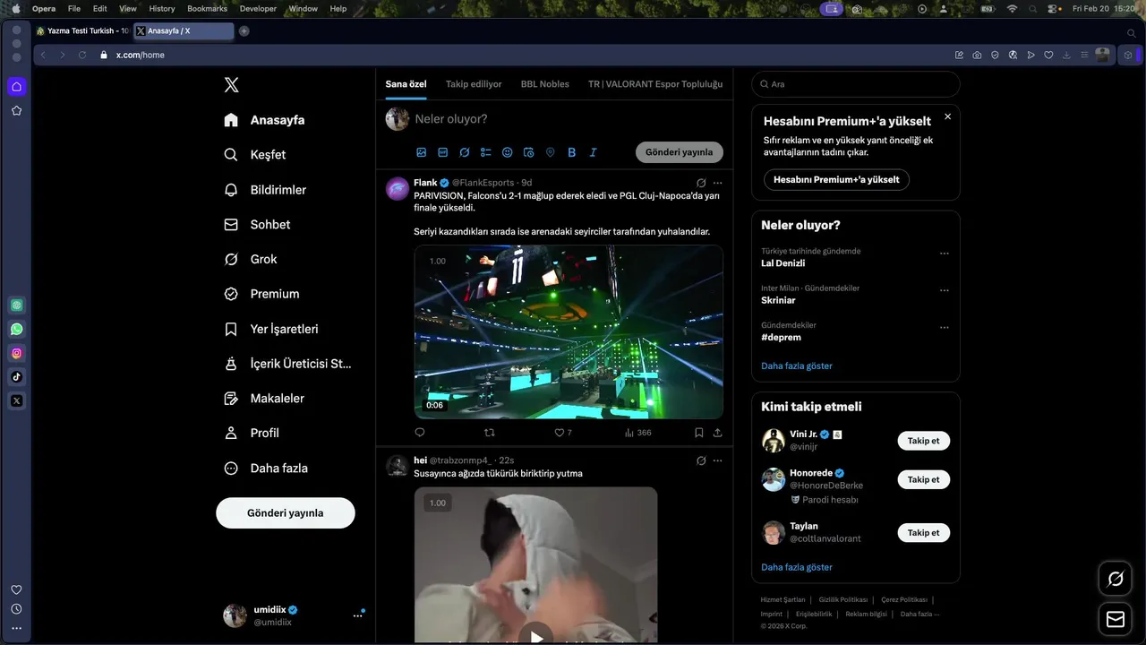The image size is (1146, 645).
Task: Go to Sohbet messages
Action: click(257, 225)
